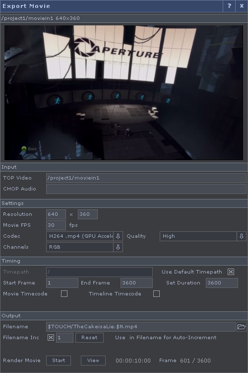Open Channels dropdown arrow
The width and height of the screenshot is (248, 373).
click(118, 247)
